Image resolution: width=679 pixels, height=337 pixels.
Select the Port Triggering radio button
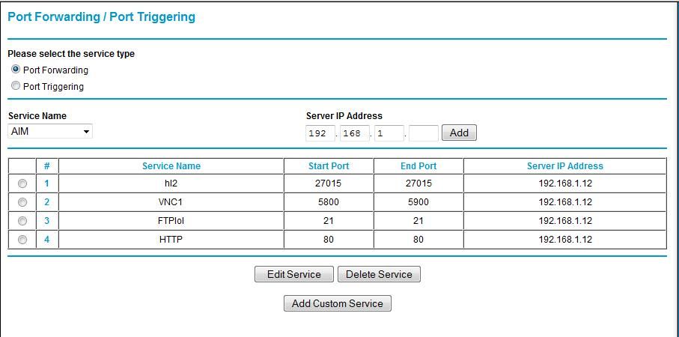[x=16, y=86]
